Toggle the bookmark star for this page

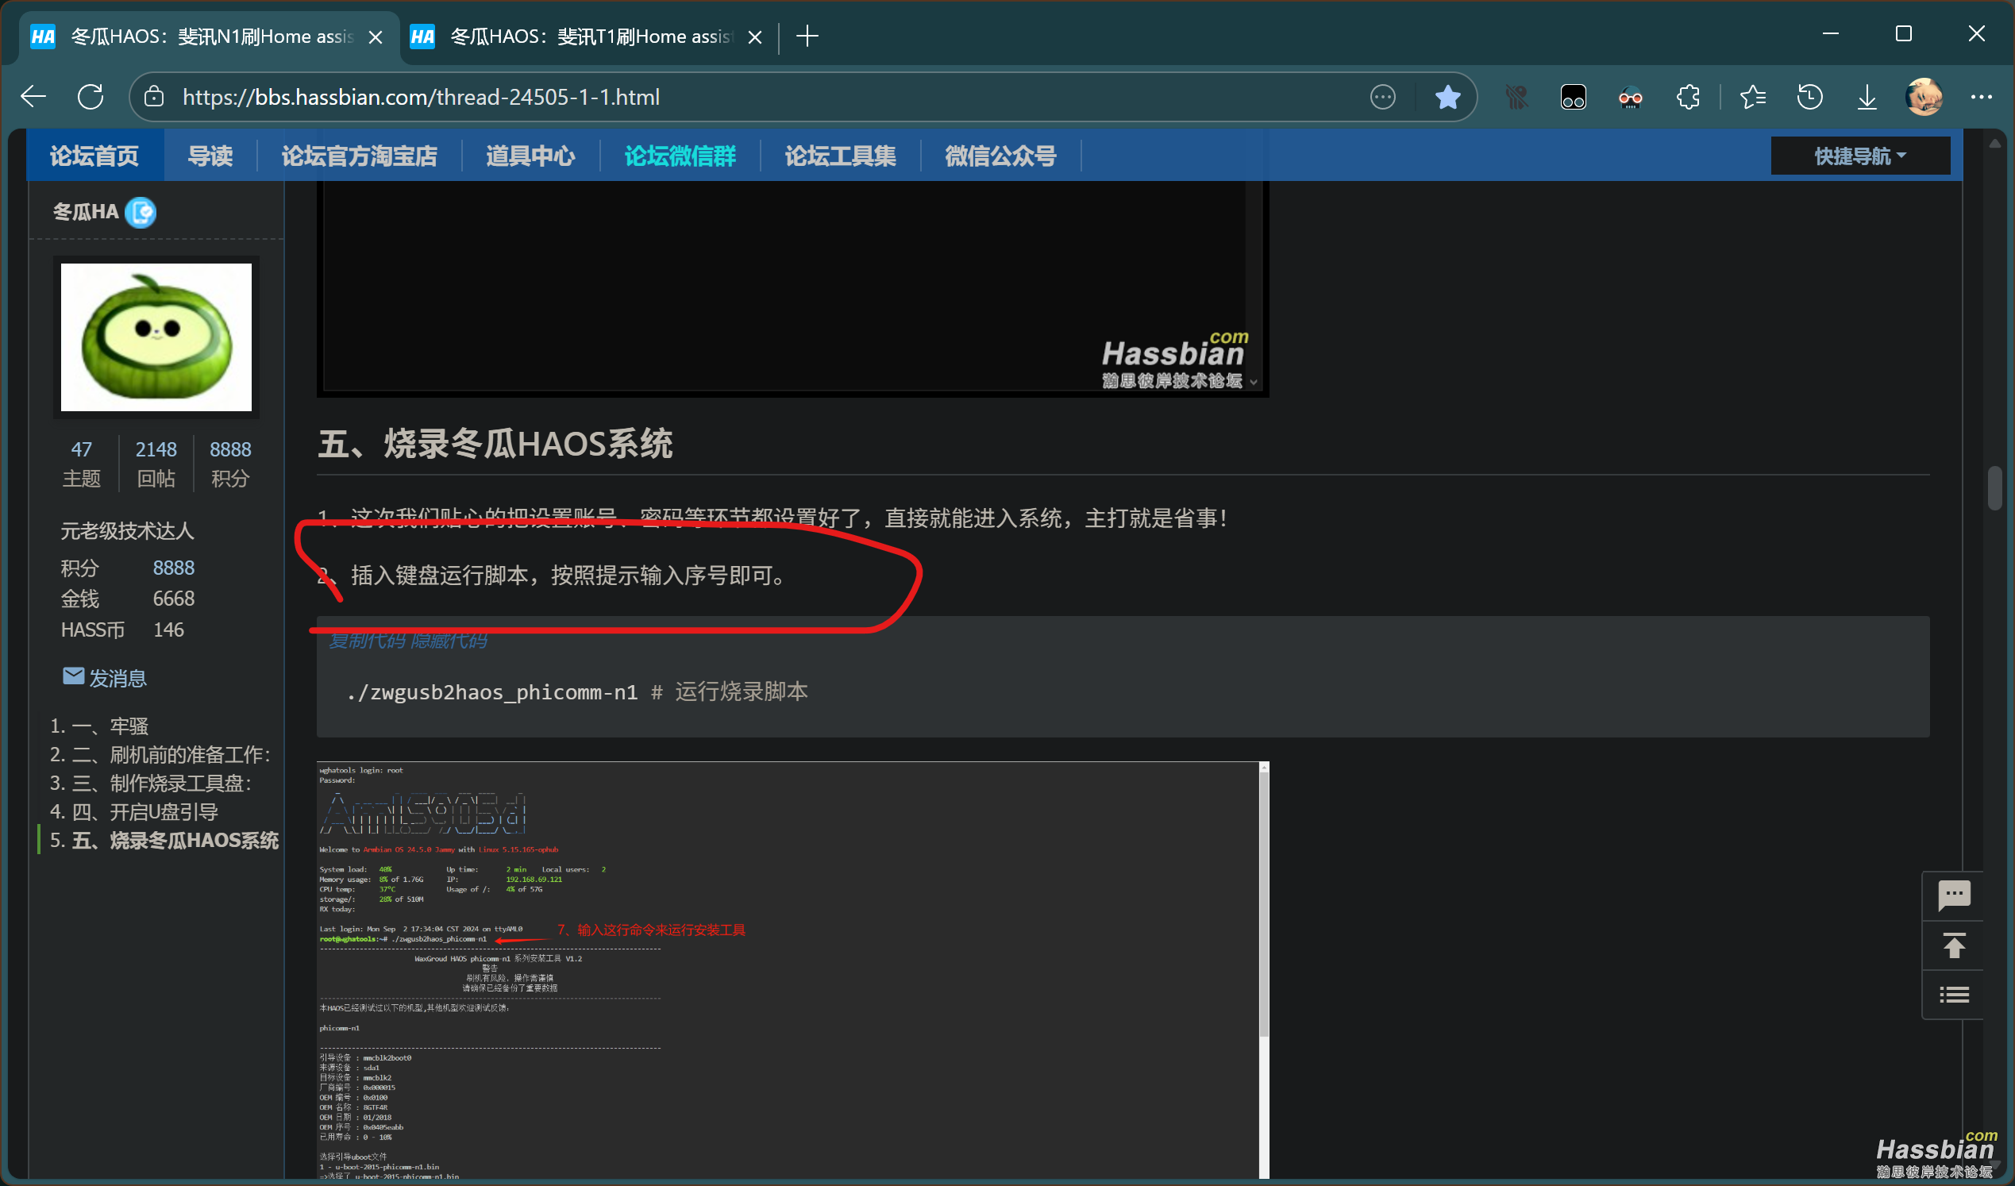(1447, 97)
